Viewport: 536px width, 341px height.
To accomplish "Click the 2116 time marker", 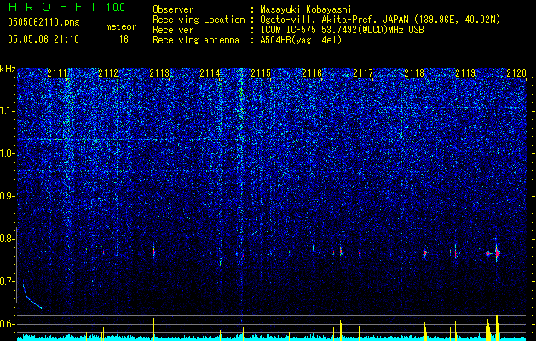I will click(x=312, y=72).
